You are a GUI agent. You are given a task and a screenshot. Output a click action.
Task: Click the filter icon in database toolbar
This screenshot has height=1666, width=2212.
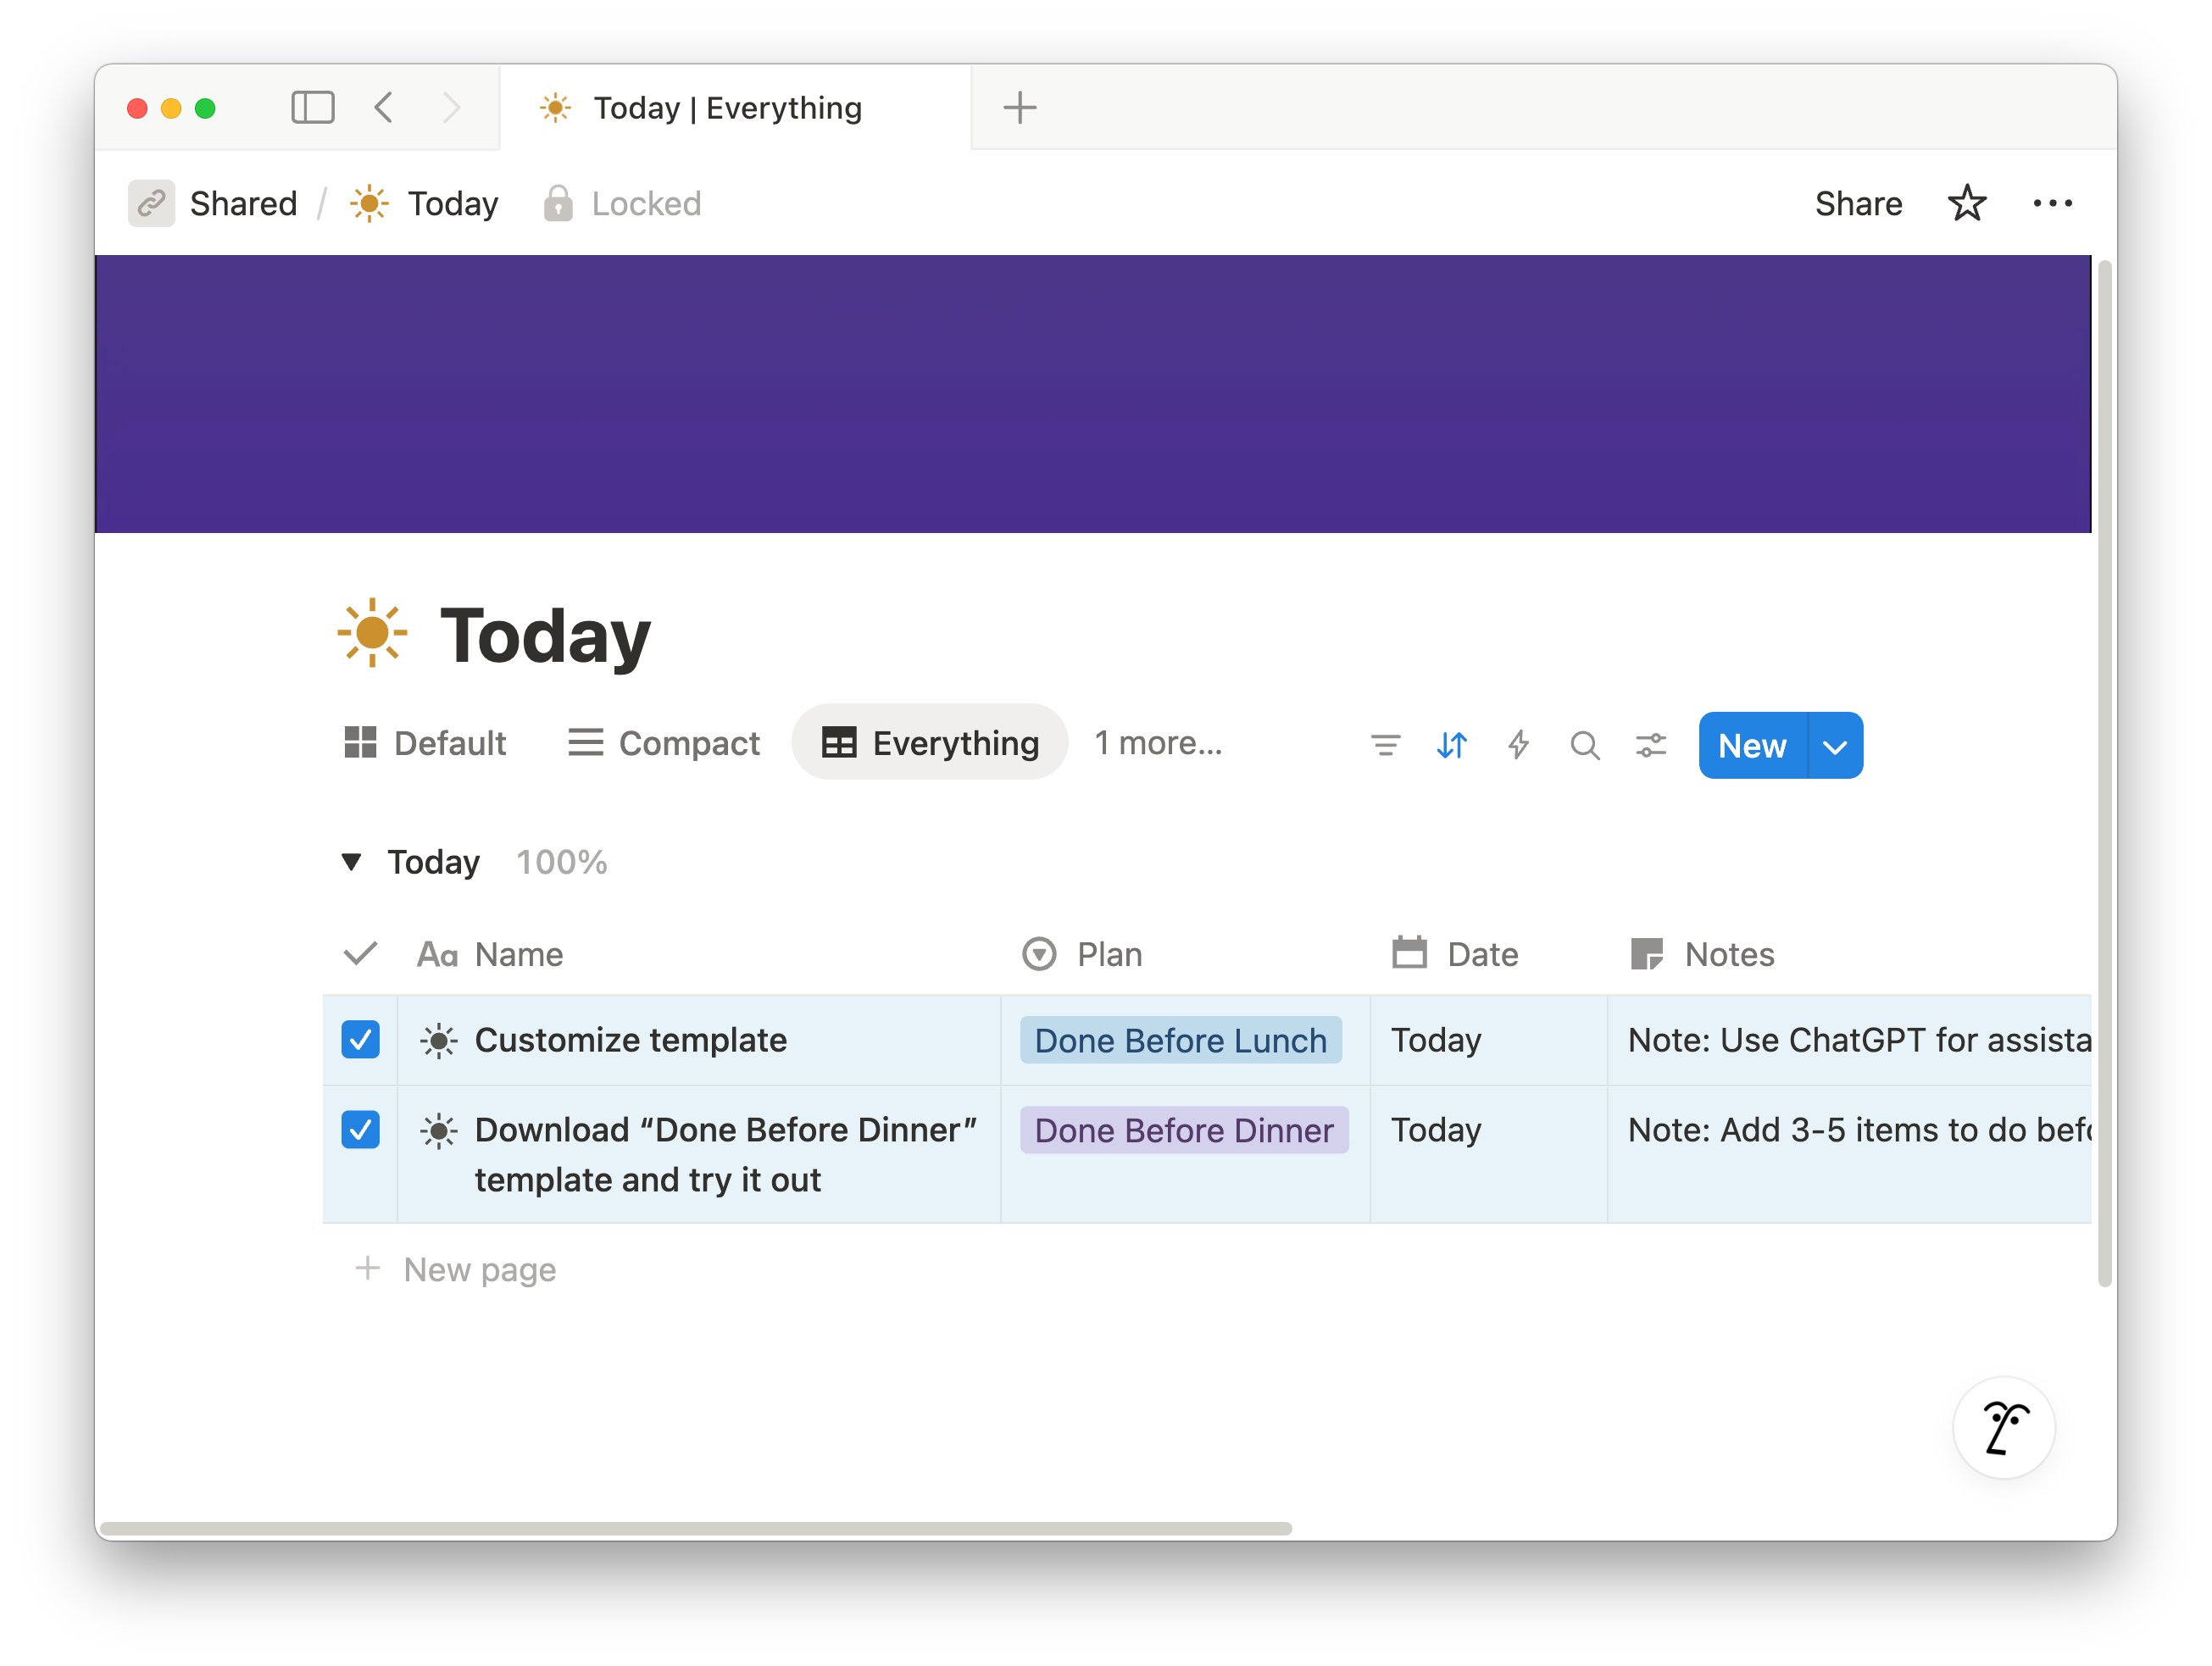point(1385,745)
